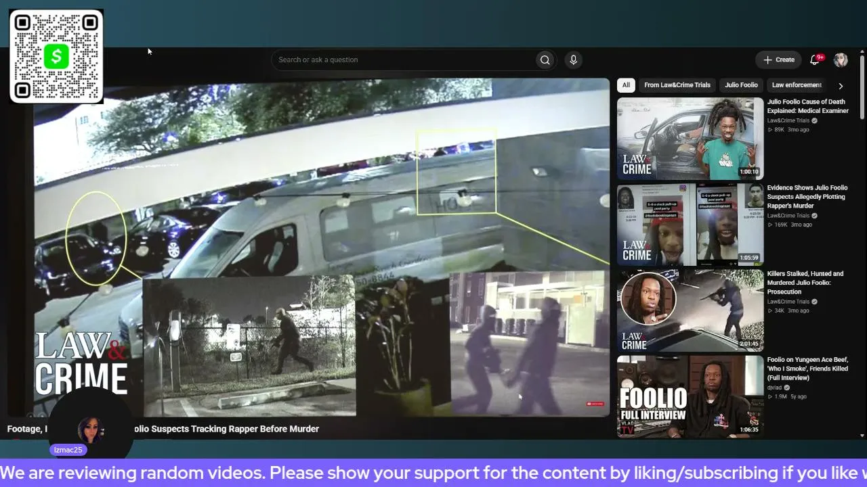Screen dimensions: 867x487
Task: Open title 'Foolio on Yungeen Ace Beef'
Action: click(807, 369)
